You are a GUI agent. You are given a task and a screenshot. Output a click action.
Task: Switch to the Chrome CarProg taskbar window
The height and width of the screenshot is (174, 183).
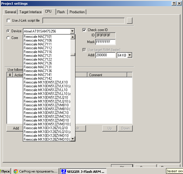point(35,171)
